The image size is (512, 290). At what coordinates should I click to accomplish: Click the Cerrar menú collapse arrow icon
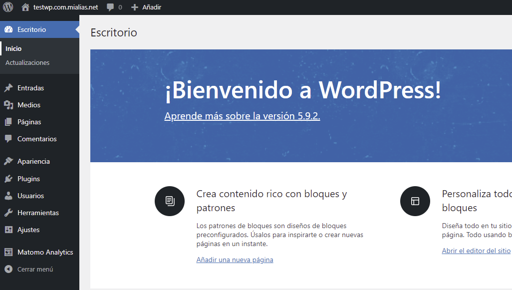[8, 269]
